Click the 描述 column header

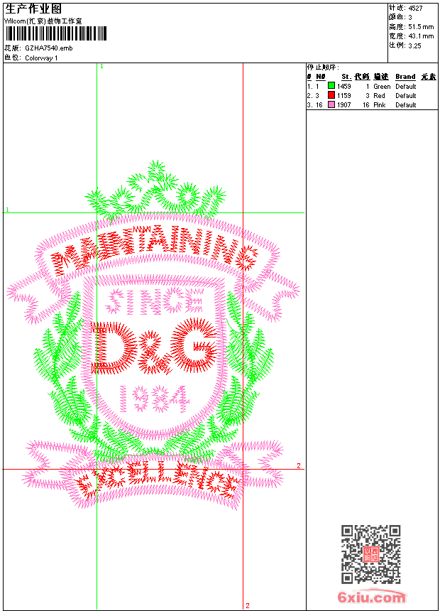click(381, 77)
